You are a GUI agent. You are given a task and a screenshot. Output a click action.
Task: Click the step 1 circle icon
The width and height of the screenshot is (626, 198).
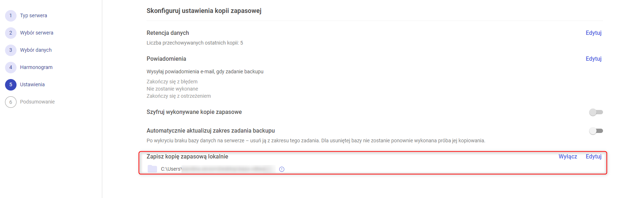click(x=11, y=16)
